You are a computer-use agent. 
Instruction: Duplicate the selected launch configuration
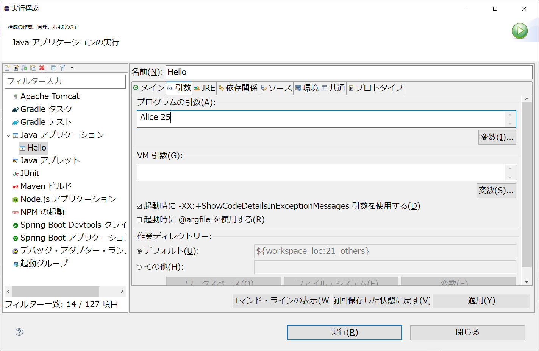[33, 68]
